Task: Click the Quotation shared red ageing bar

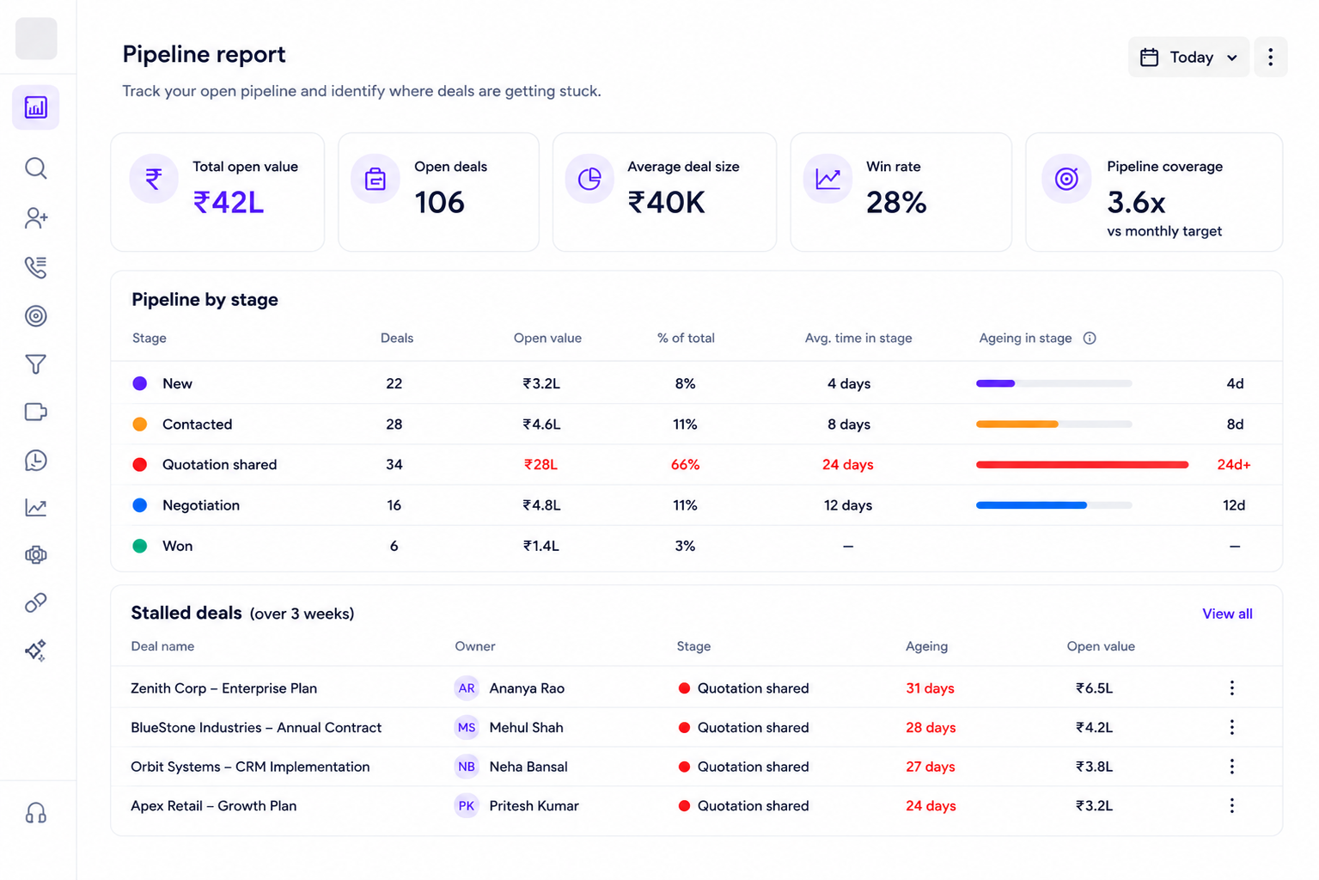Action: (1082, 465)
